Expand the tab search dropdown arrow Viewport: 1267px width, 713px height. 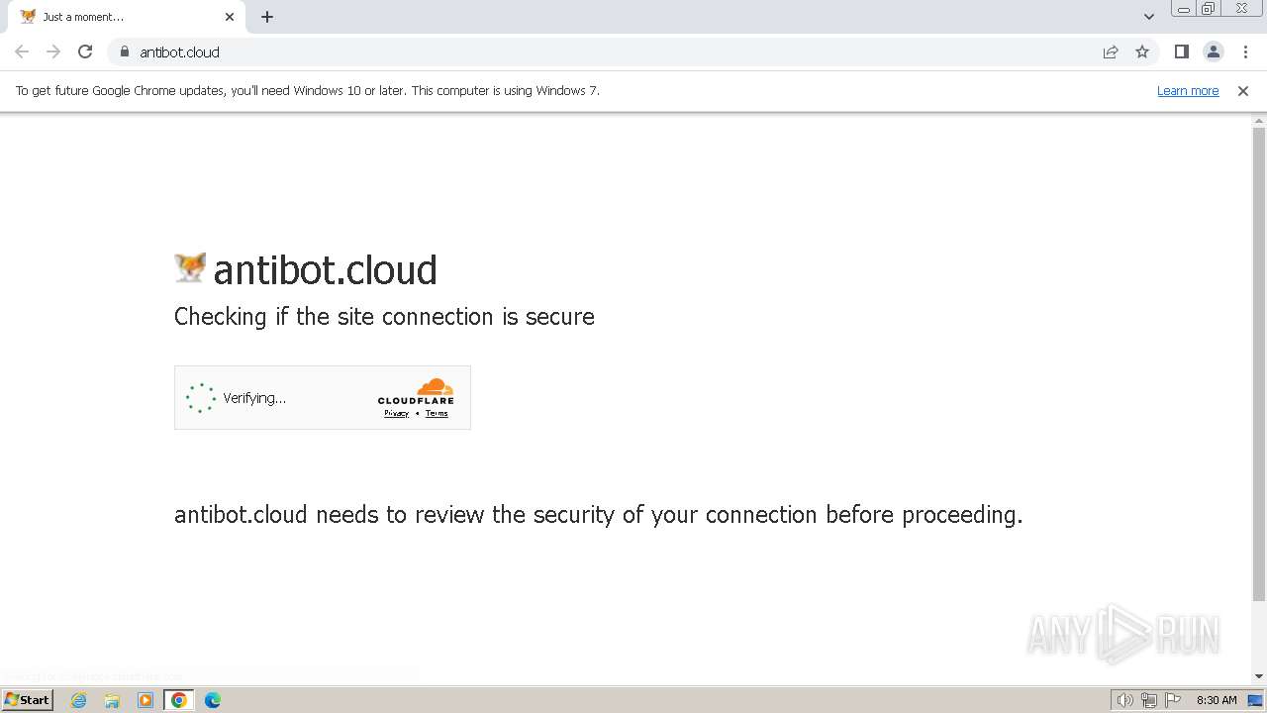pos(1149,17)
